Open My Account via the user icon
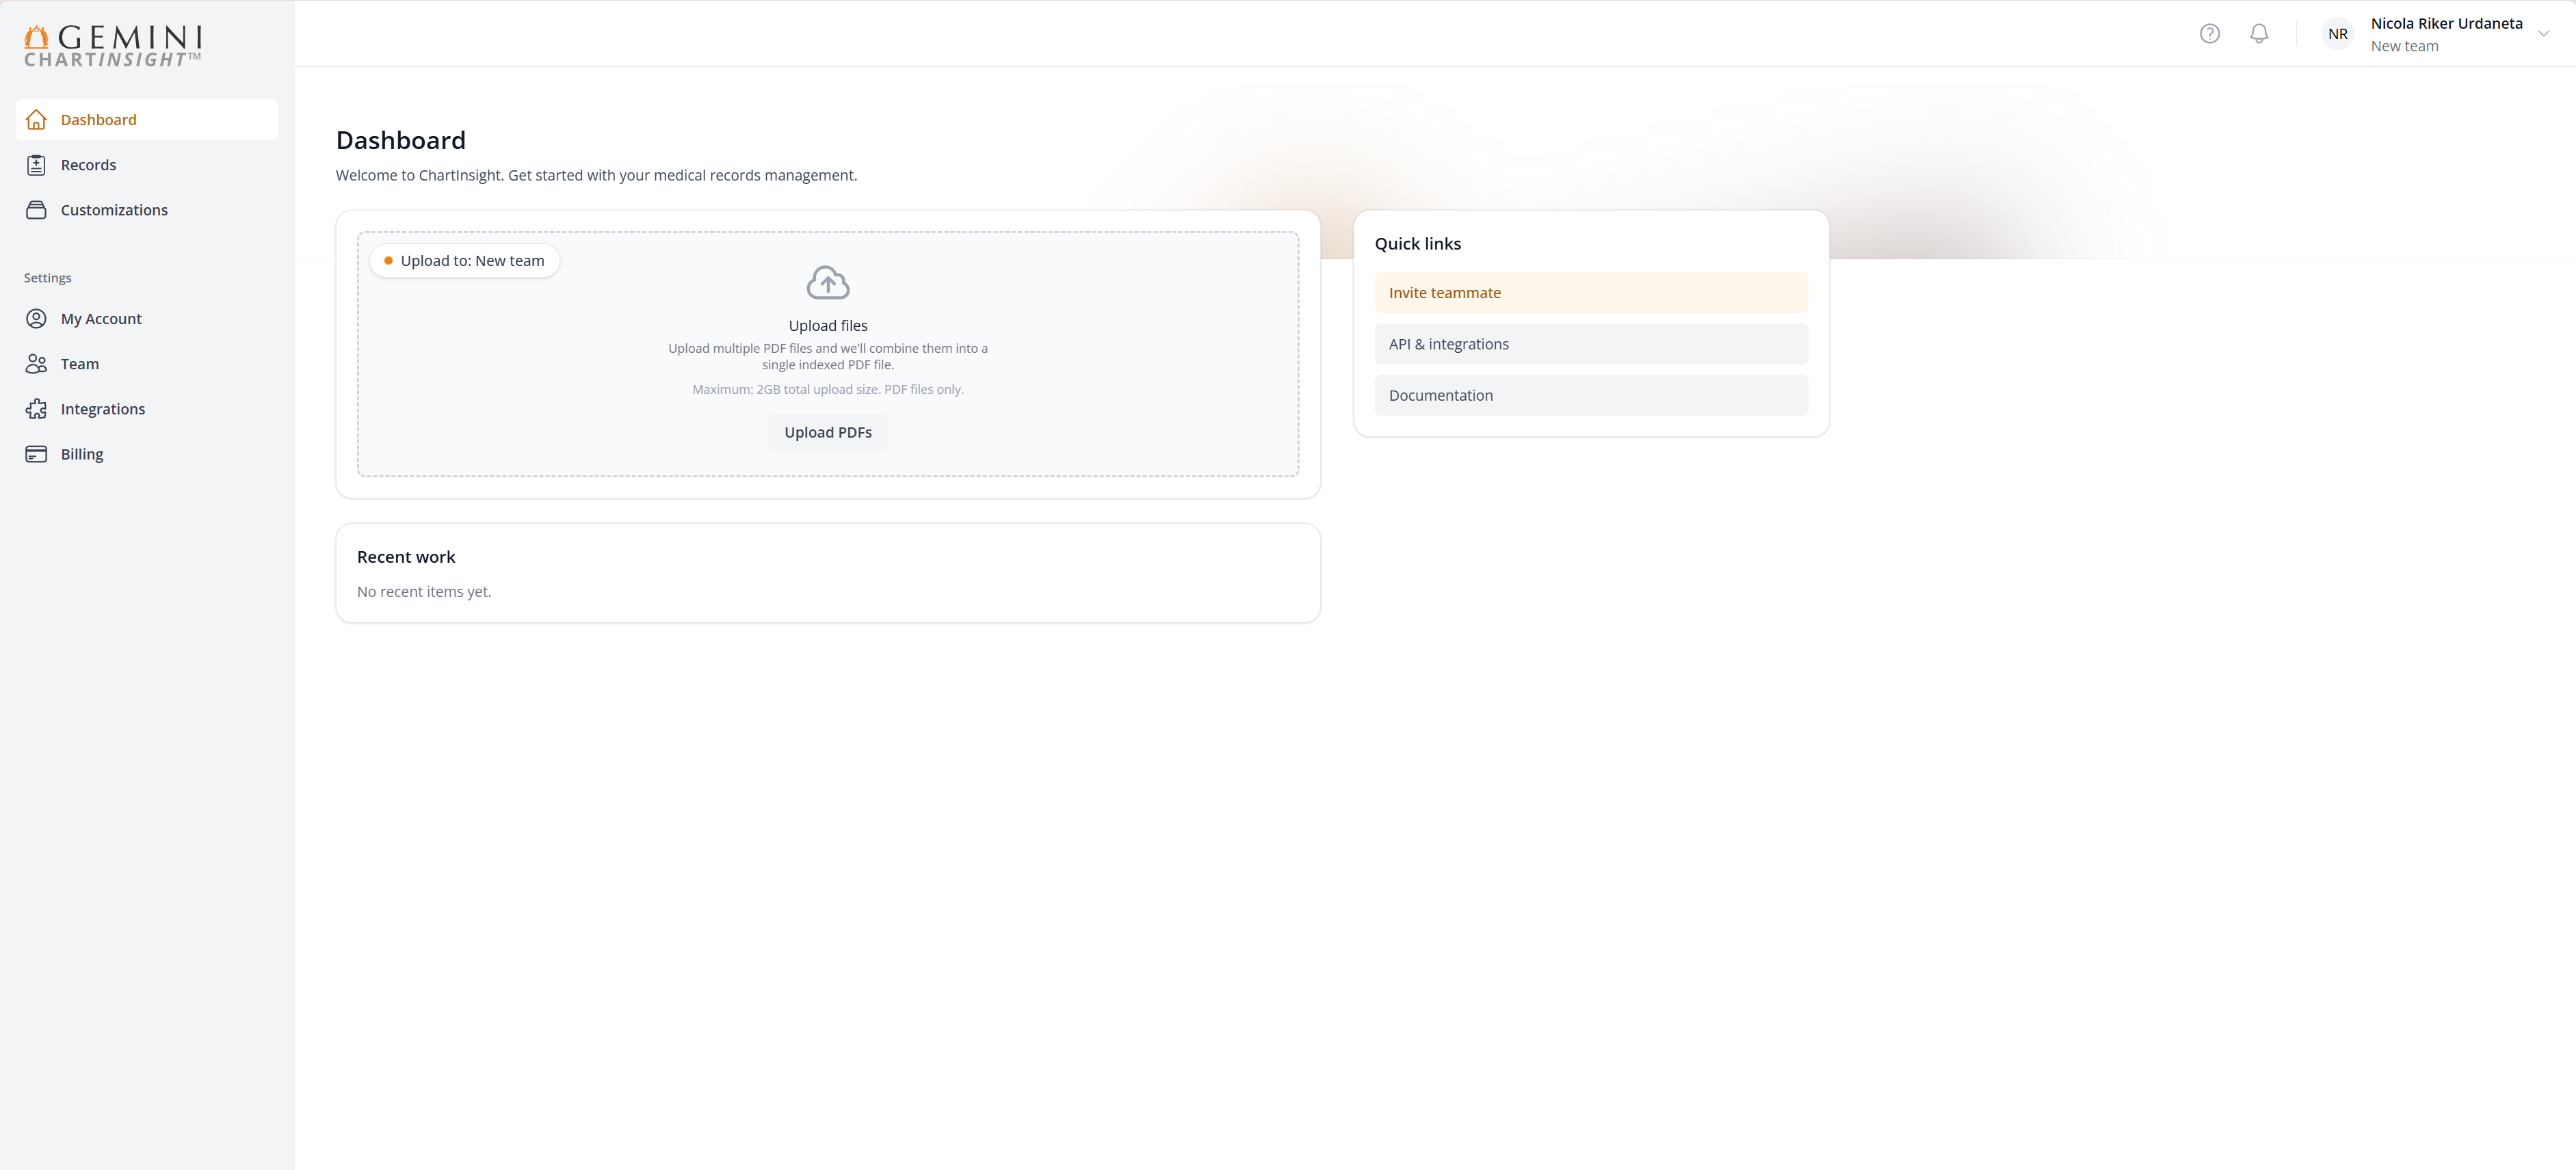Image resolution: width=2576 pixels, height=1170 pixels. pos(36,318)
